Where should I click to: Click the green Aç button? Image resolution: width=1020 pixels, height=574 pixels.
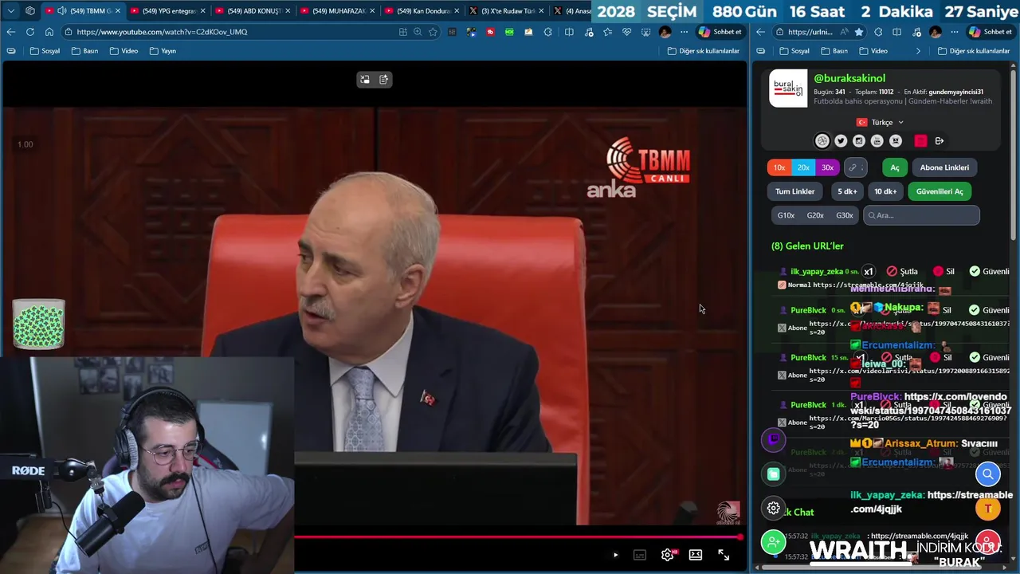tap(895, 167)
